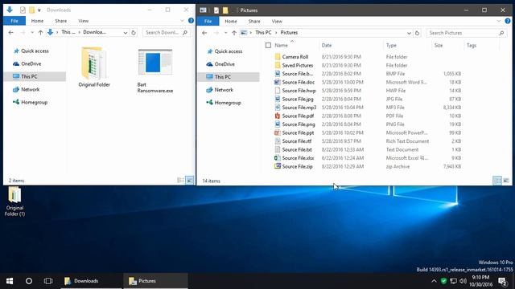Viewport: 515px width, 289px height.
Task: Open Quick Access Toolbar dropdown in Downloads title bar
Action: click(x=39, y=10)
